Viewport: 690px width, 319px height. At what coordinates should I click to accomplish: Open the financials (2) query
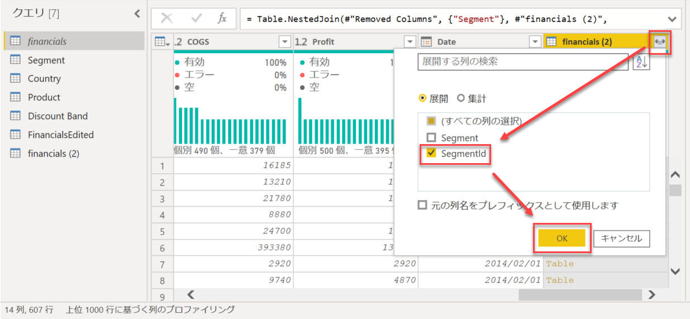[54, 153]
